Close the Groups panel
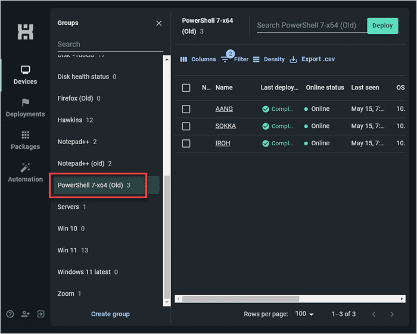 [159, 23]
